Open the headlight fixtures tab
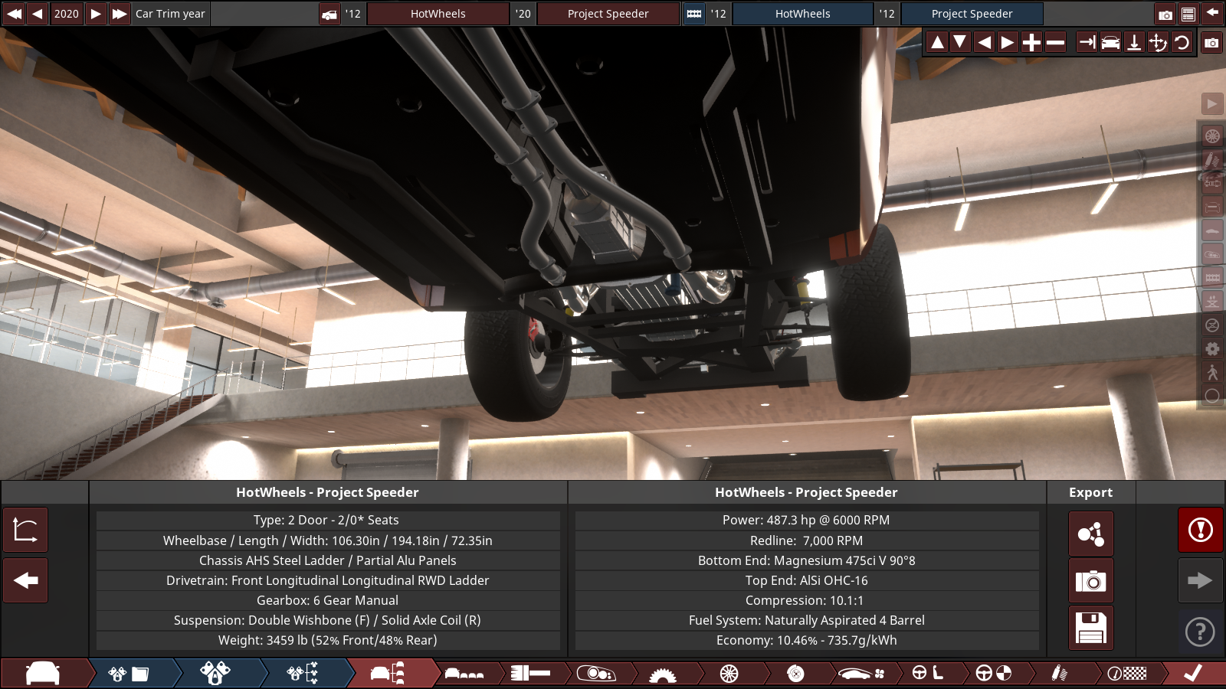Screen dimensions: 1226x689 pos(596,674)
